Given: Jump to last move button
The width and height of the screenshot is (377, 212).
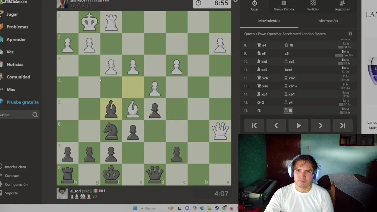Looking at the screenshot, I should click(x=343, y=126).
